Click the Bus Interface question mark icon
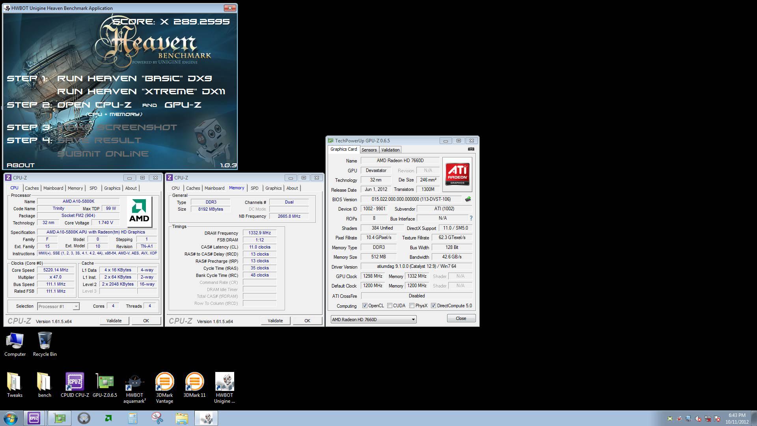This screenshot has height=426, width=757. (471, 218)
